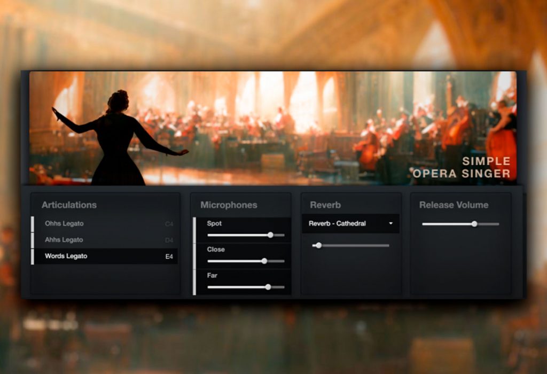The width and height of the screenshot is (547, 374).
Task: Click the D4 keyswitch label
Action: pos(169,240)
